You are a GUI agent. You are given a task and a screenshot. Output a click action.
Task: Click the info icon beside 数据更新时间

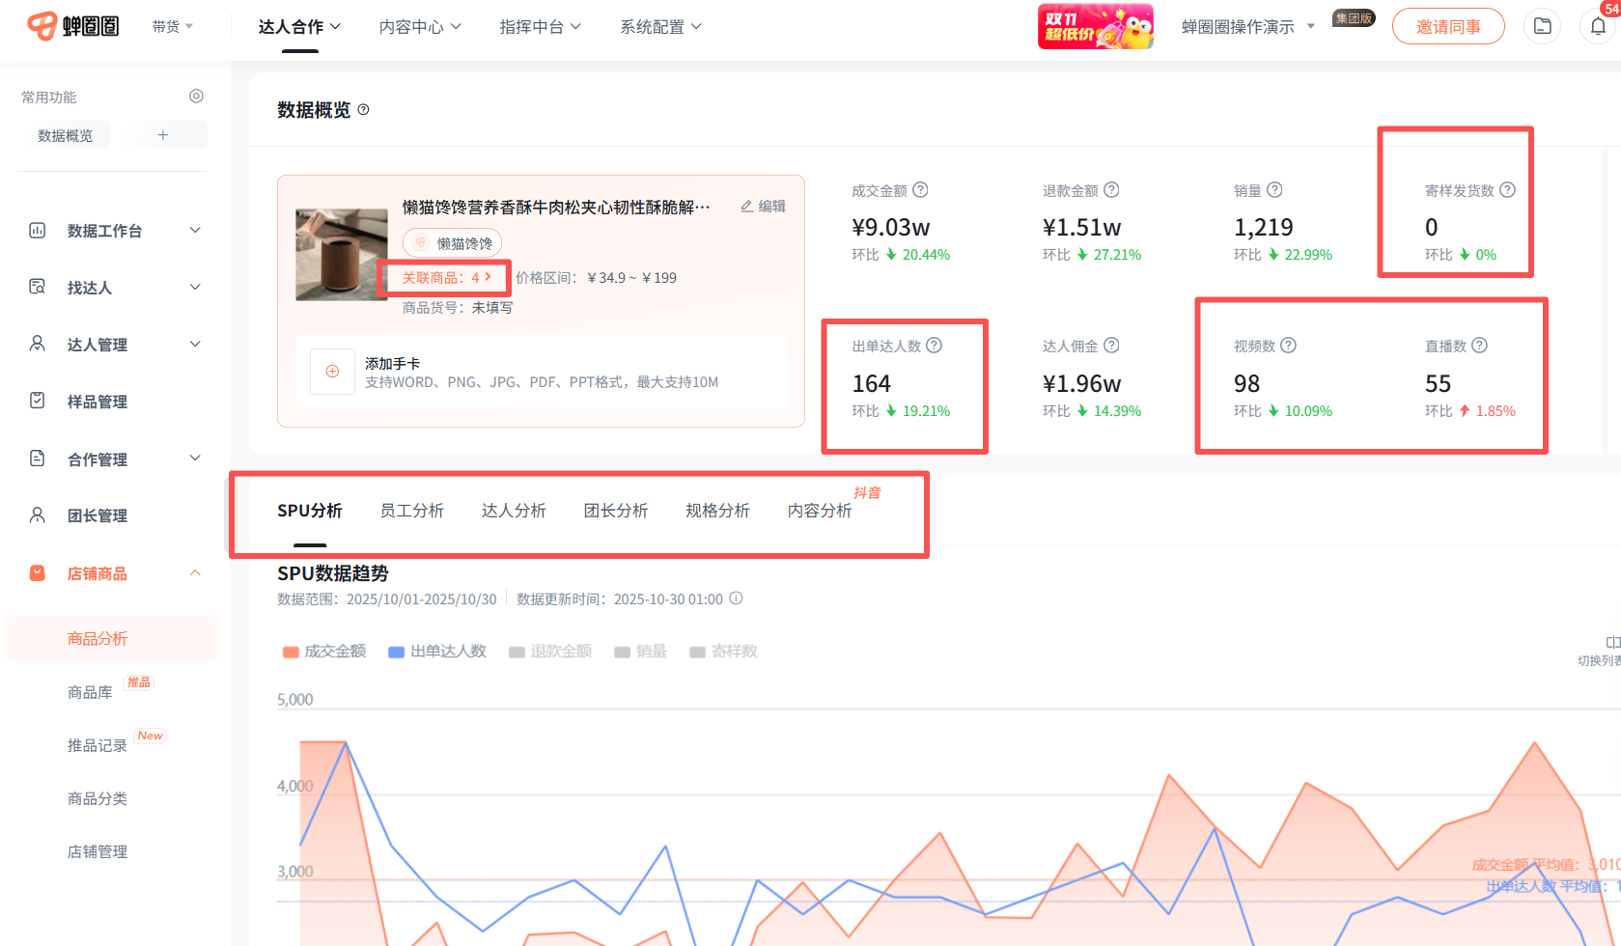(x=736, y=598)
